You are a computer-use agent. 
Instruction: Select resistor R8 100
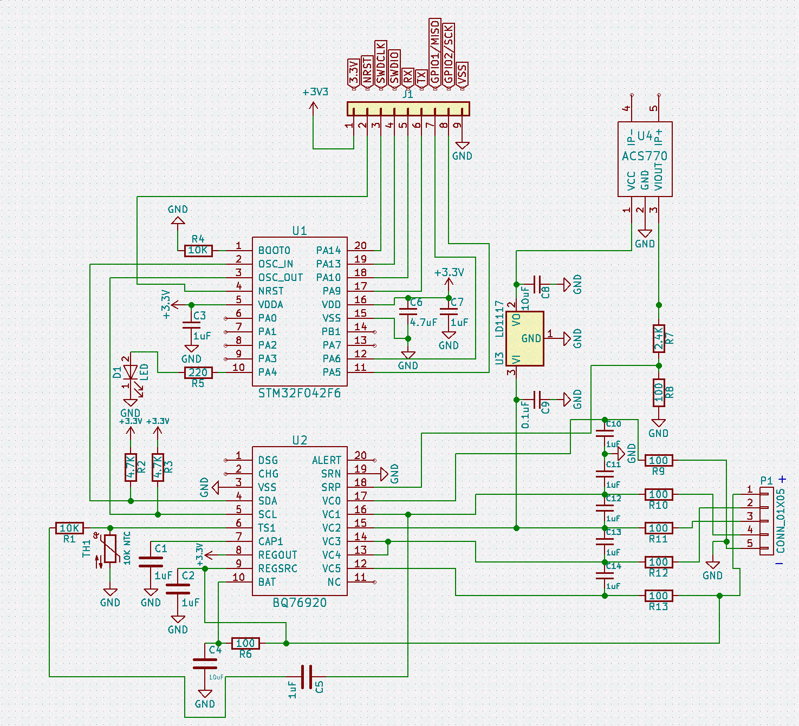tap(659, 393)
